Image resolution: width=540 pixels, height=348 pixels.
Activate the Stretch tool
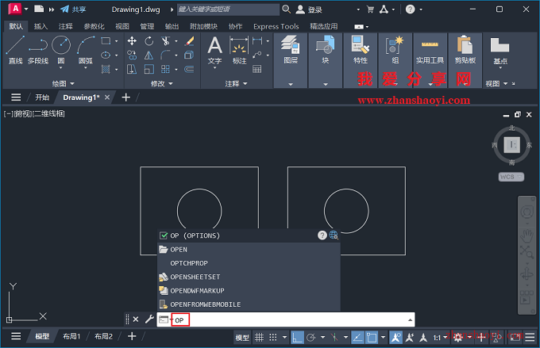132,69
